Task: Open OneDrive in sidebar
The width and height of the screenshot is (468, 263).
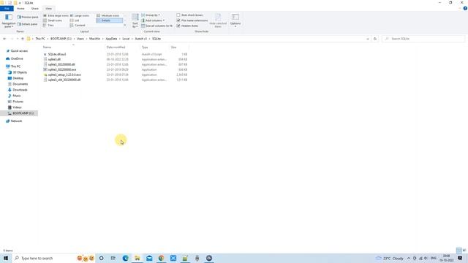Action: point(17,58)
